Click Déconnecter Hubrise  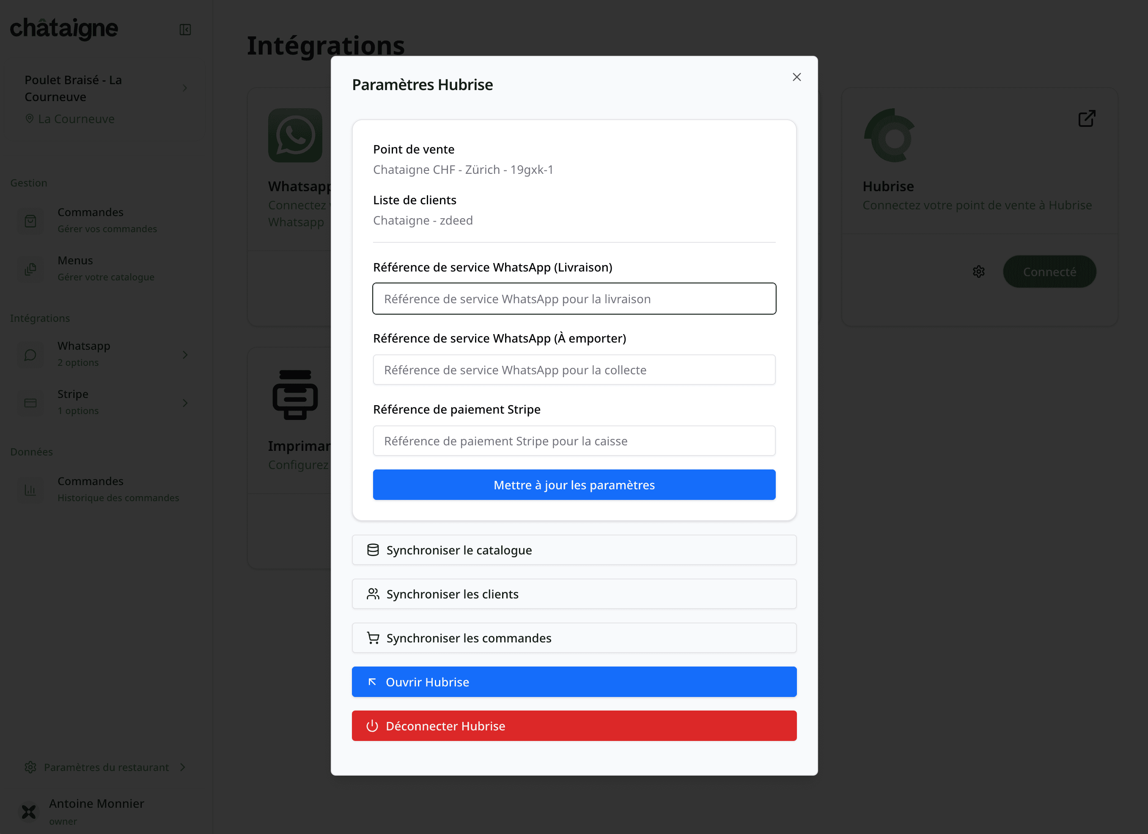574,726
